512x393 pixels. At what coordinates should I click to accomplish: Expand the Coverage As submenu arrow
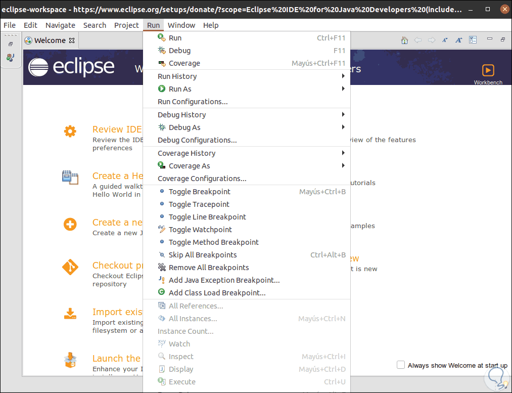[343, 165]
